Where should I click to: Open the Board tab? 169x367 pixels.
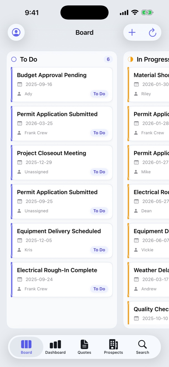[26, 347]
